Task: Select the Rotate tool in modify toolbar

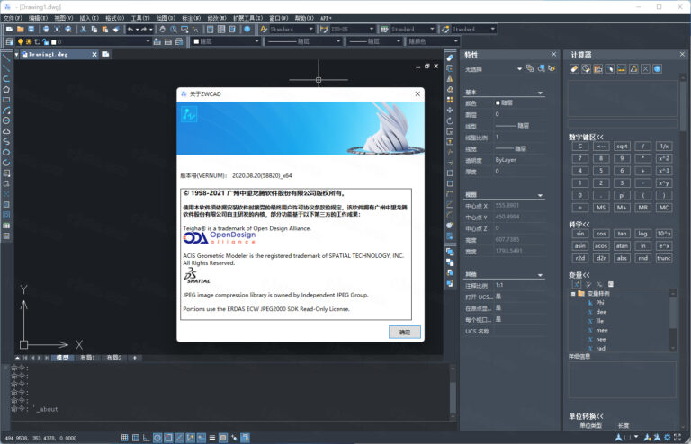Action: click(450, 120)
